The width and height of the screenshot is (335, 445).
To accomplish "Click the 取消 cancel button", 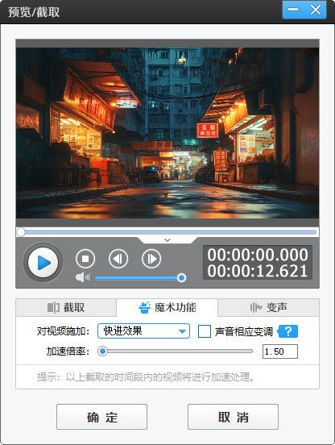I will 233,417.
